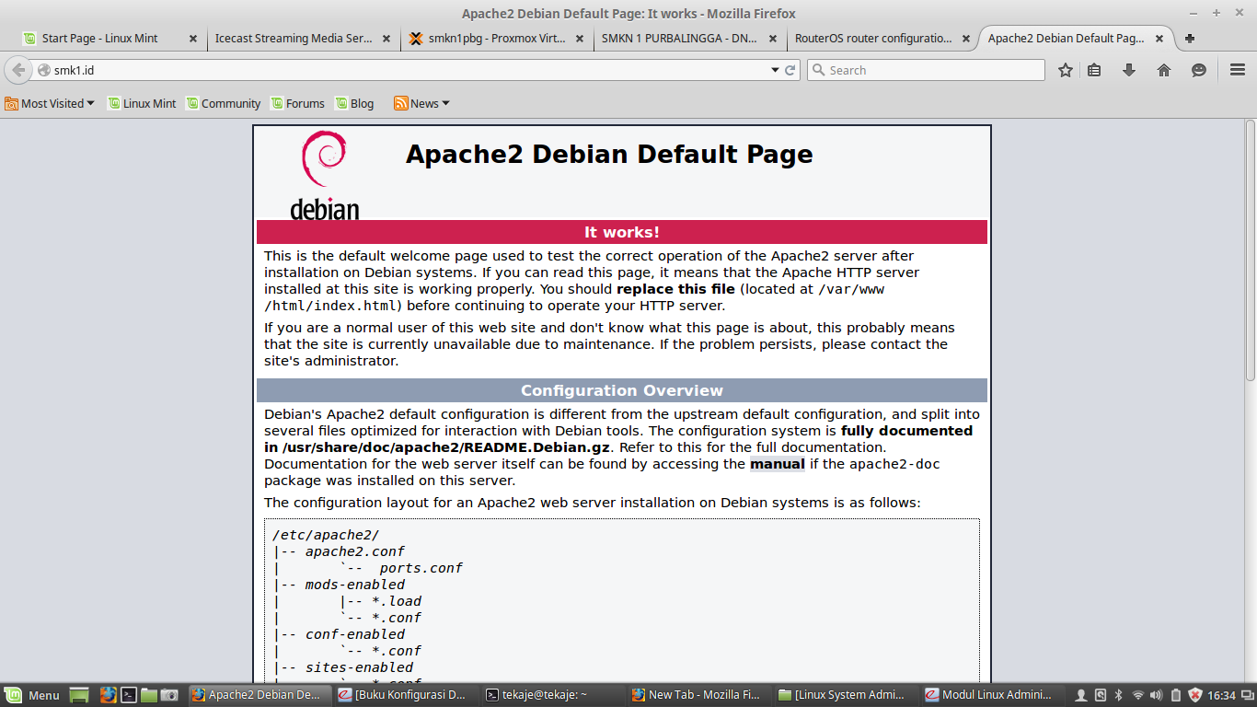Click the vertical page scrollbar
The image size is (1257, 707).
[1251, 249]
